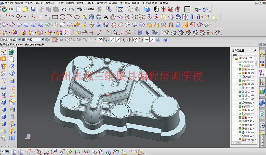Open the history clock sidebar tab

point(262,125)
